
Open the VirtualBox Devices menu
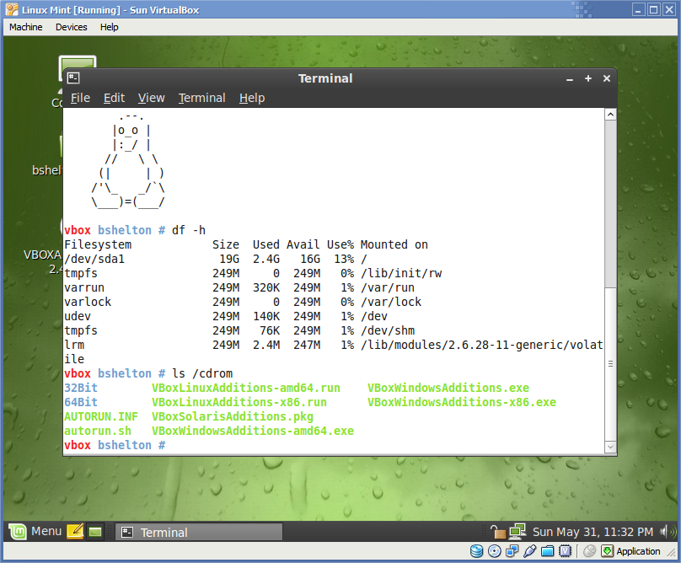click(x=71, y=27)
